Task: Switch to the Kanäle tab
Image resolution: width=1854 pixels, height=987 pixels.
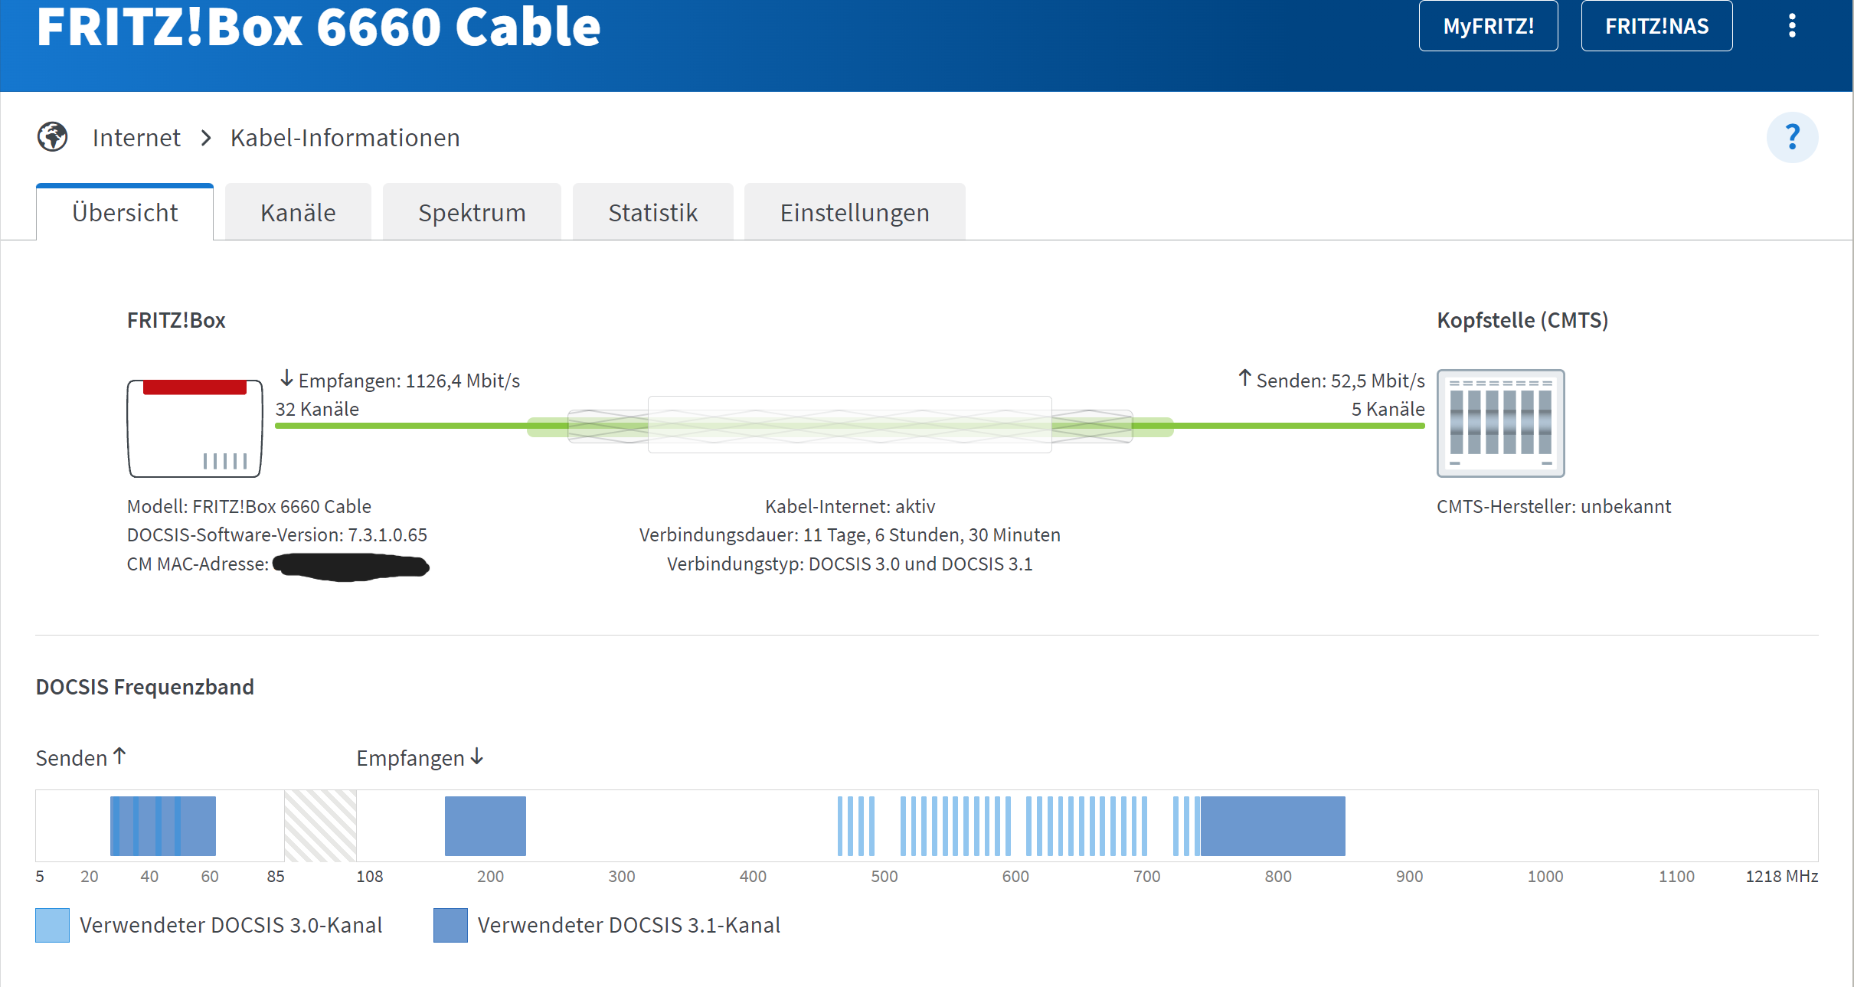Action: [298, 212]
